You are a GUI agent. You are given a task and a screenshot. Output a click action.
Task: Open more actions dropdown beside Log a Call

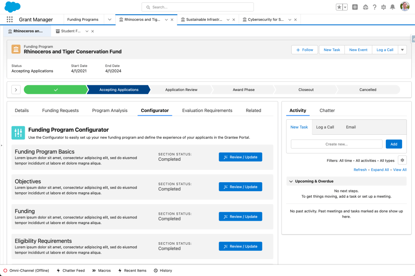coord(402,50)
